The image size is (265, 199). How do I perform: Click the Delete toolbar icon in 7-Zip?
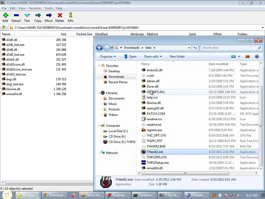[60, 15]
